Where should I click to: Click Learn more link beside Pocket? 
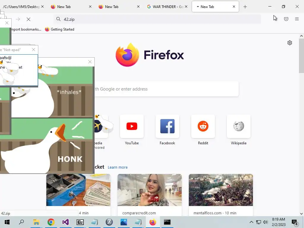point(118,167)
